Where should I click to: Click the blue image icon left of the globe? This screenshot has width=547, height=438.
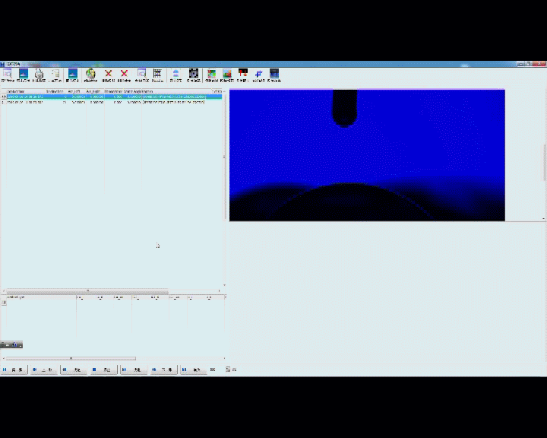coord(73,73)
